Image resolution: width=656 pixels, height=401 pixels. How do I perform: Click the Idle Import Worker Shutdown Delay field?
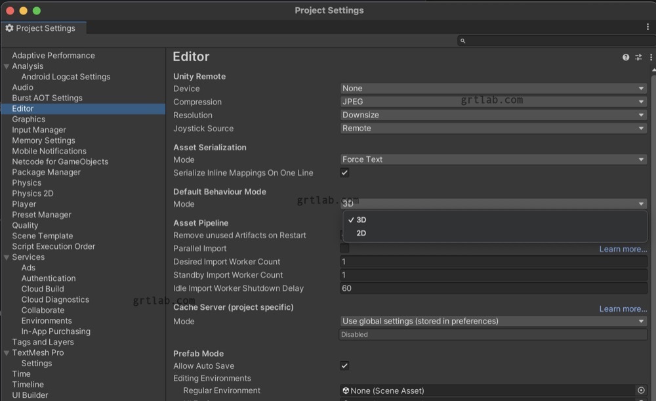coord(492,288)
